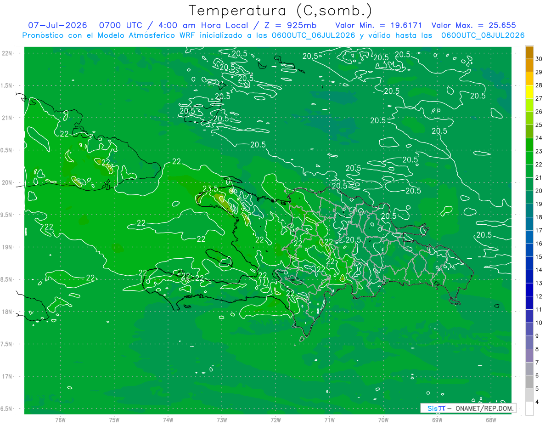Click the "18N" latitude axis label
The image size is (551, 426).
tap(7, 312)
